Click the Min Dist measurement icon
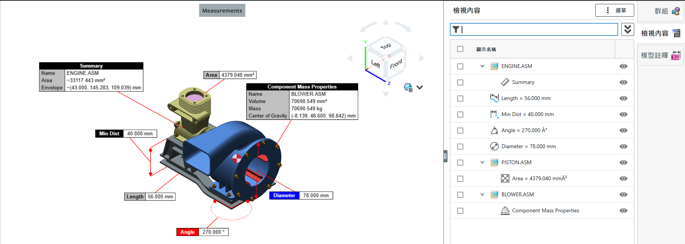 pyautogui.click(x=494, y=114)
